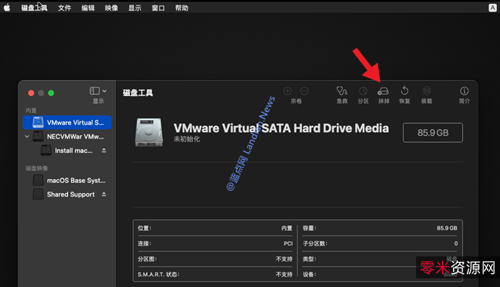Click the 恢复 restore icon
The height and width of the screenshot is (287, 500).
coord(404,91)
